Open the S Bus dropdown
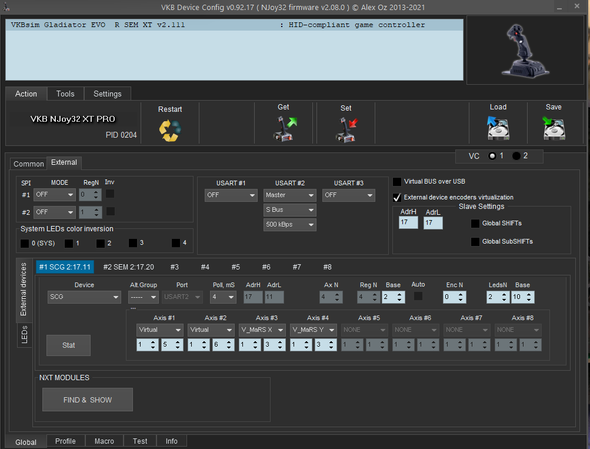The image size is (590, 449). (x=290, y=210)
